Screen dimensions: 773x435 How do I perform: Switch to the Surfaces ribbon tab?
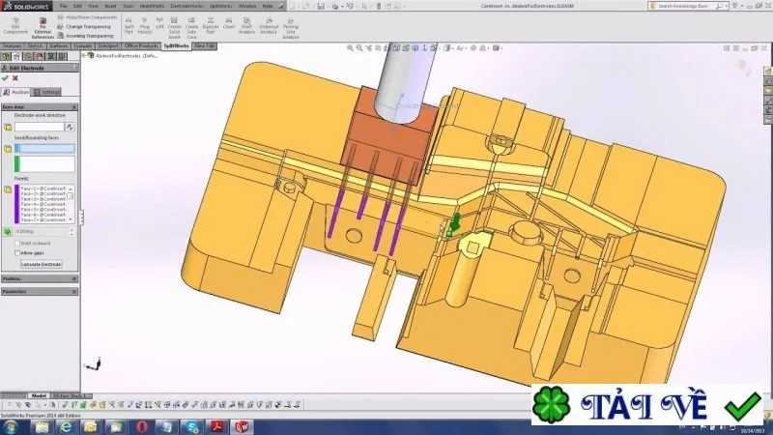pos(58,45)
